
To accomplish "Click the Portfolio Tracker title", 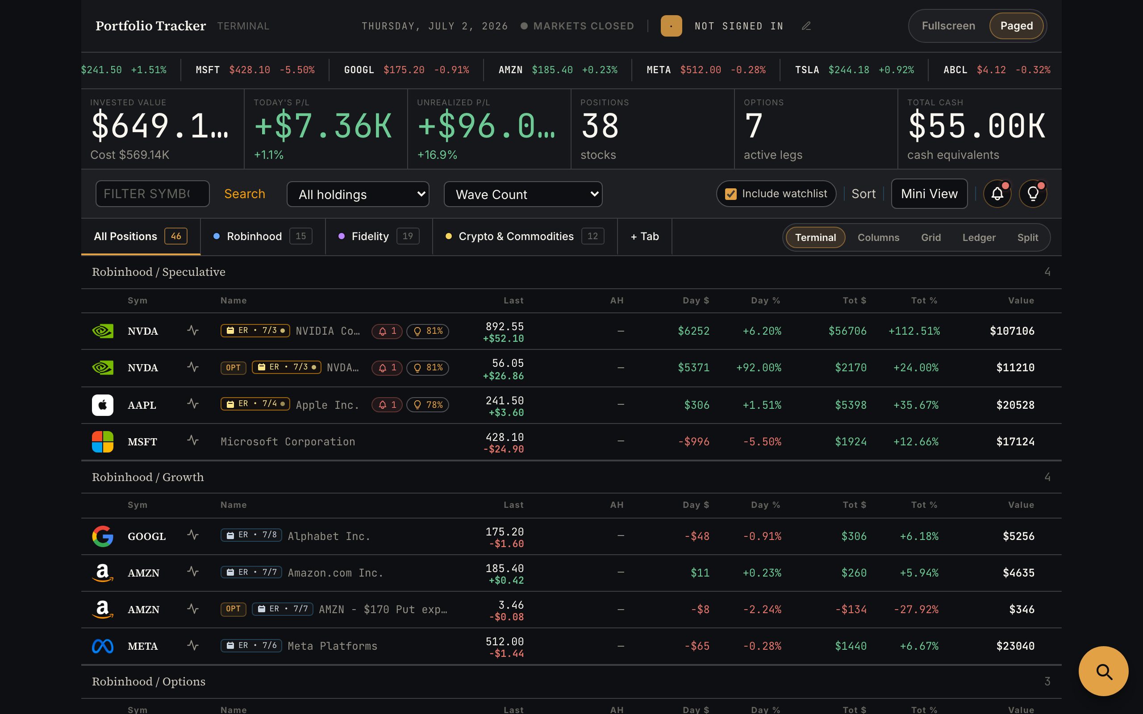I will pos(150,26).
